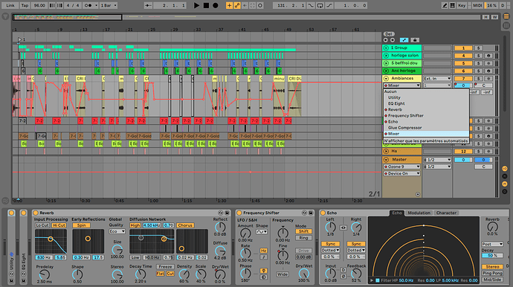Jump to the next locator arrow

[393, 40]
